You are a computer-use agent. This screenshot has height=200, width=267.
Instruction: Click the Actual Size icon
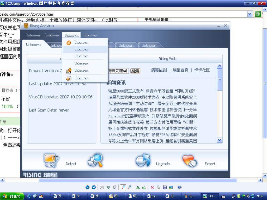pos(108,187)
